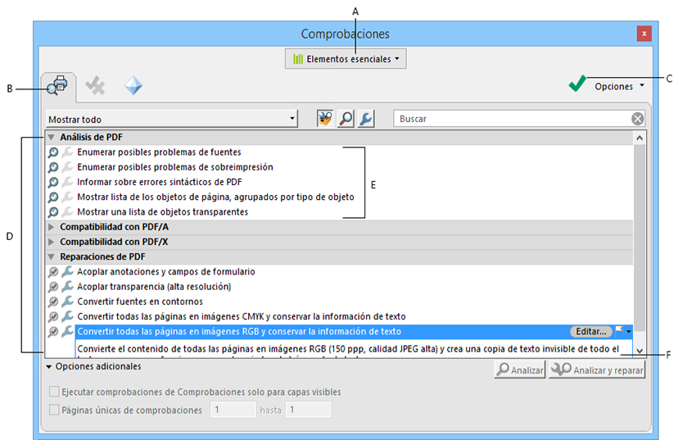Switch to the Profiles tab with printer icon
Image resolution: width=683 pixels, height=440 pixels.
coord(58,85)
